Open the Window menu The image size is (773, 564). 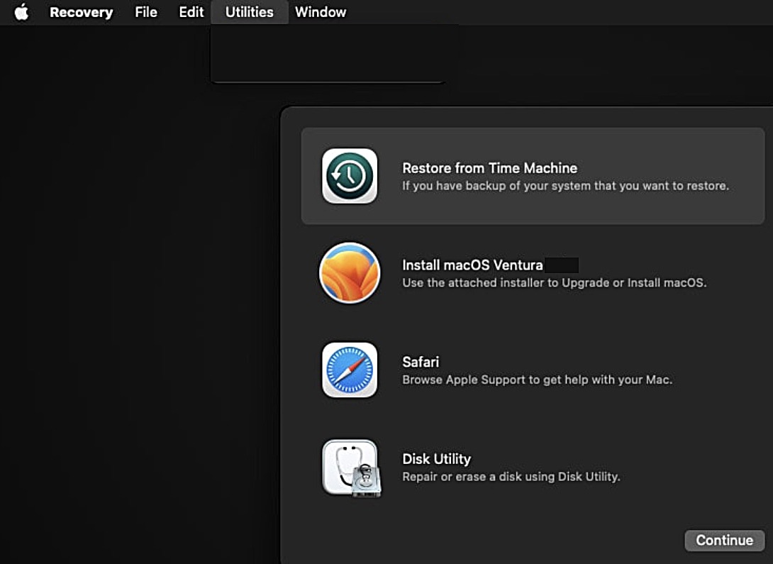click(x=321, y=12)
